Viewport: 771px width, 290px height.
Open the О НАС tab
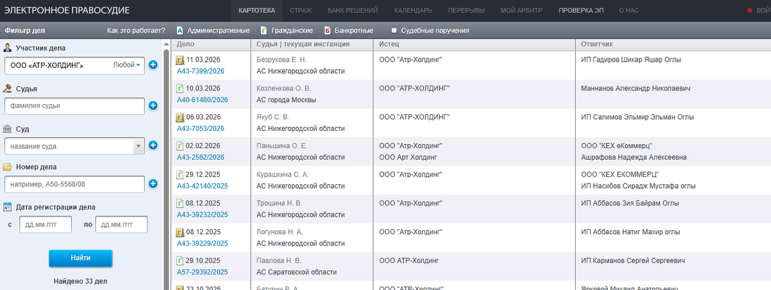point(629,10)
